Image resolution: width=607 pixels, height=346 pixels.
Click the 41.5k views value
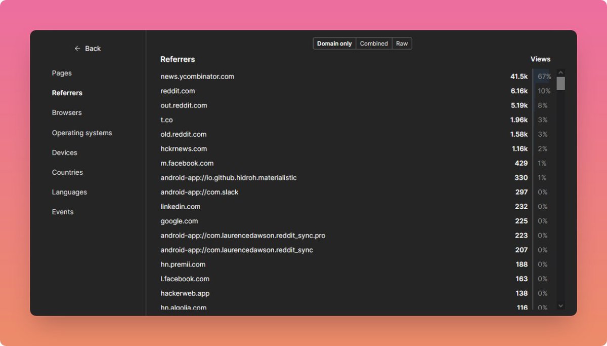[519, 76]
